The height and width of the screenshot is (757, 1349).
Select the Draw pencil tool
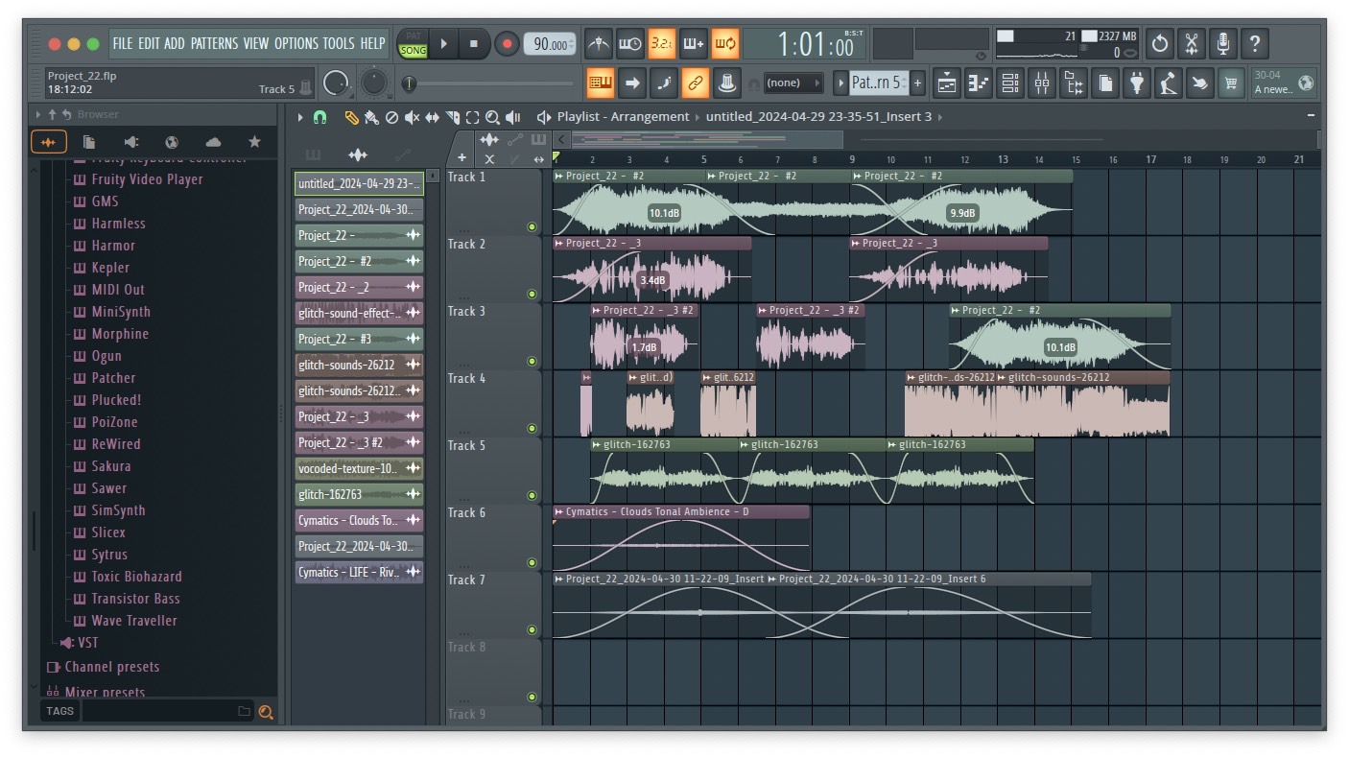351,117
